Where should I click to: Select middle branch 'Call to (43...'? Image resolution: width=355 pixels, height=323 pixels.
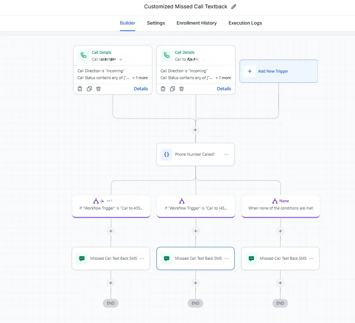[196, 206]
